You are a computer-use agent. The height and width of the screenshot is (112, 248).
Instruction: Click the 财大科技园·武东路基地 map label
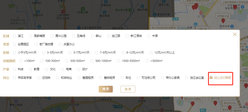pos(164,28)
